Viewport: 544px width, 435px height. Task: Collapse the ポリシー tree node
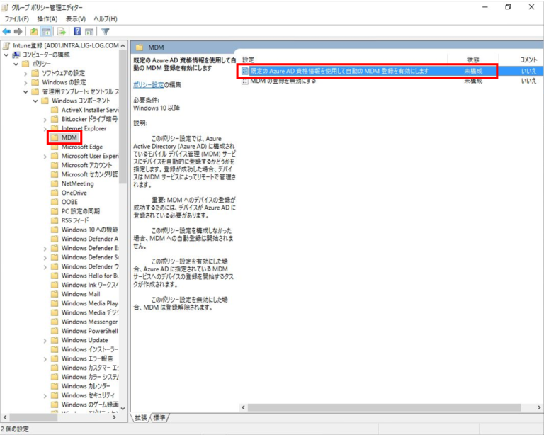16,64
